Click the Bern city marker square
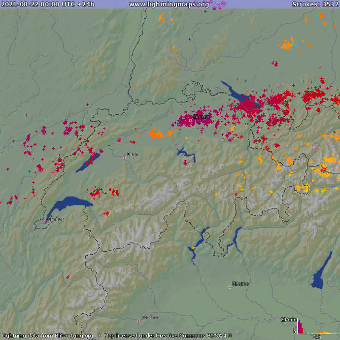 tap(124, 158)
